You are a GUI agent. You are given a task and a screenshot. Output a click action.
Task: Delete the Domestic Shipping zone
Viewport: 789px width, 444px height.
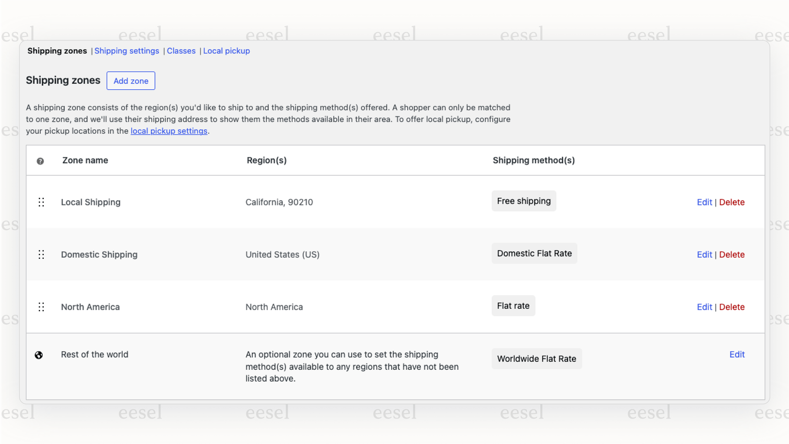[732, 254]
